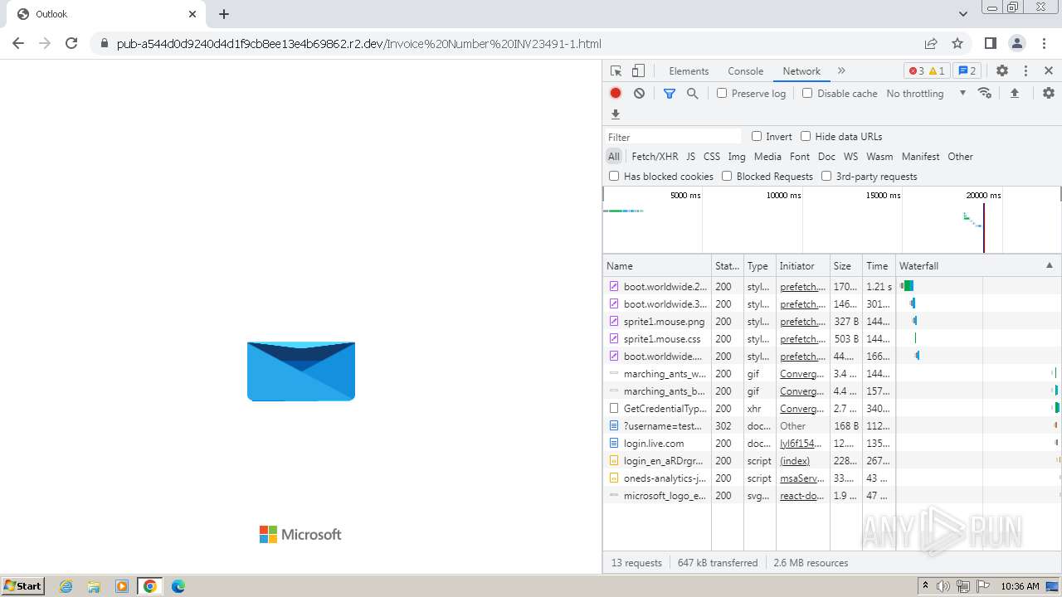Open the Start menu
The height and width of the screenshot is (597, 1062).
pyautogui.click(x=23, y=586)
